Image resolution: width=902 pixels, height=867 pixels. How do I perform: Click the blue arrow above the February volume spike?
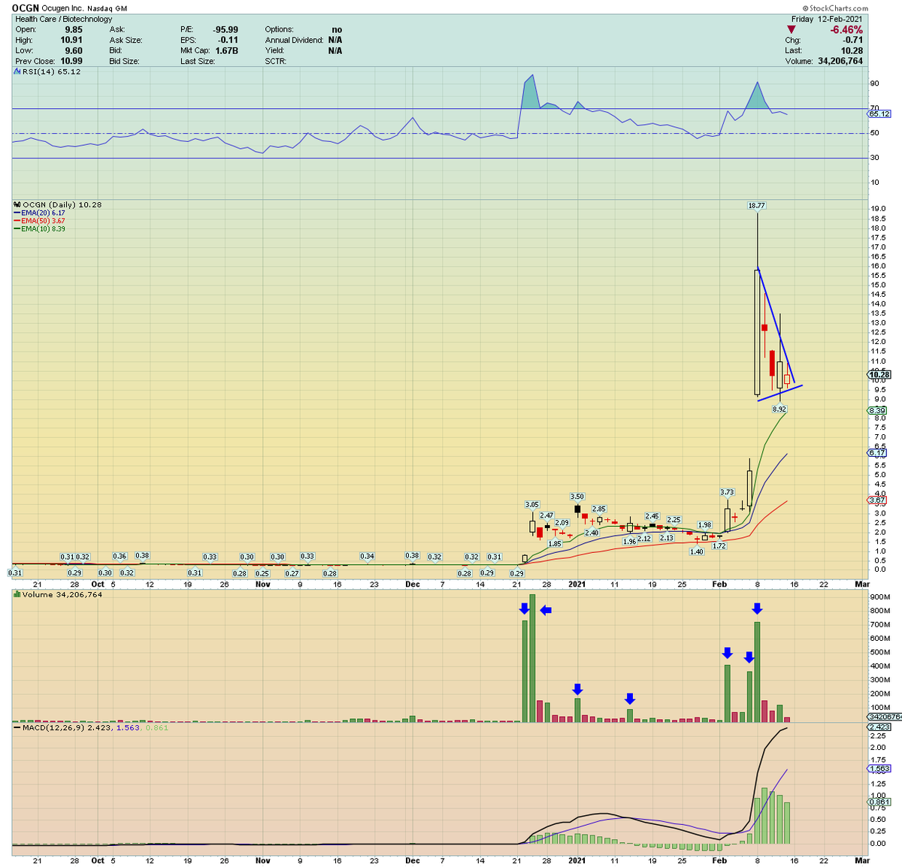click(x=758, y=609)
